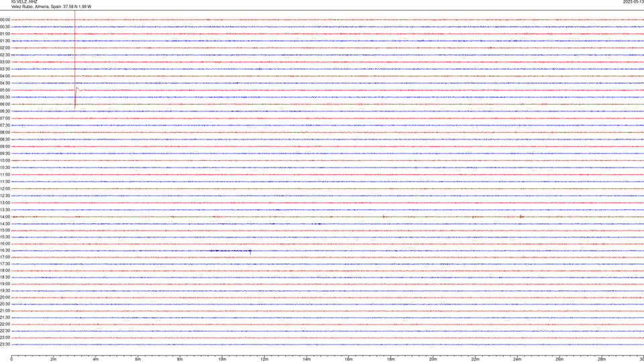Viewport: 644px width, 362px height.
Task: Select the 6m tick label on time axis
Action: tap(138, 359)
